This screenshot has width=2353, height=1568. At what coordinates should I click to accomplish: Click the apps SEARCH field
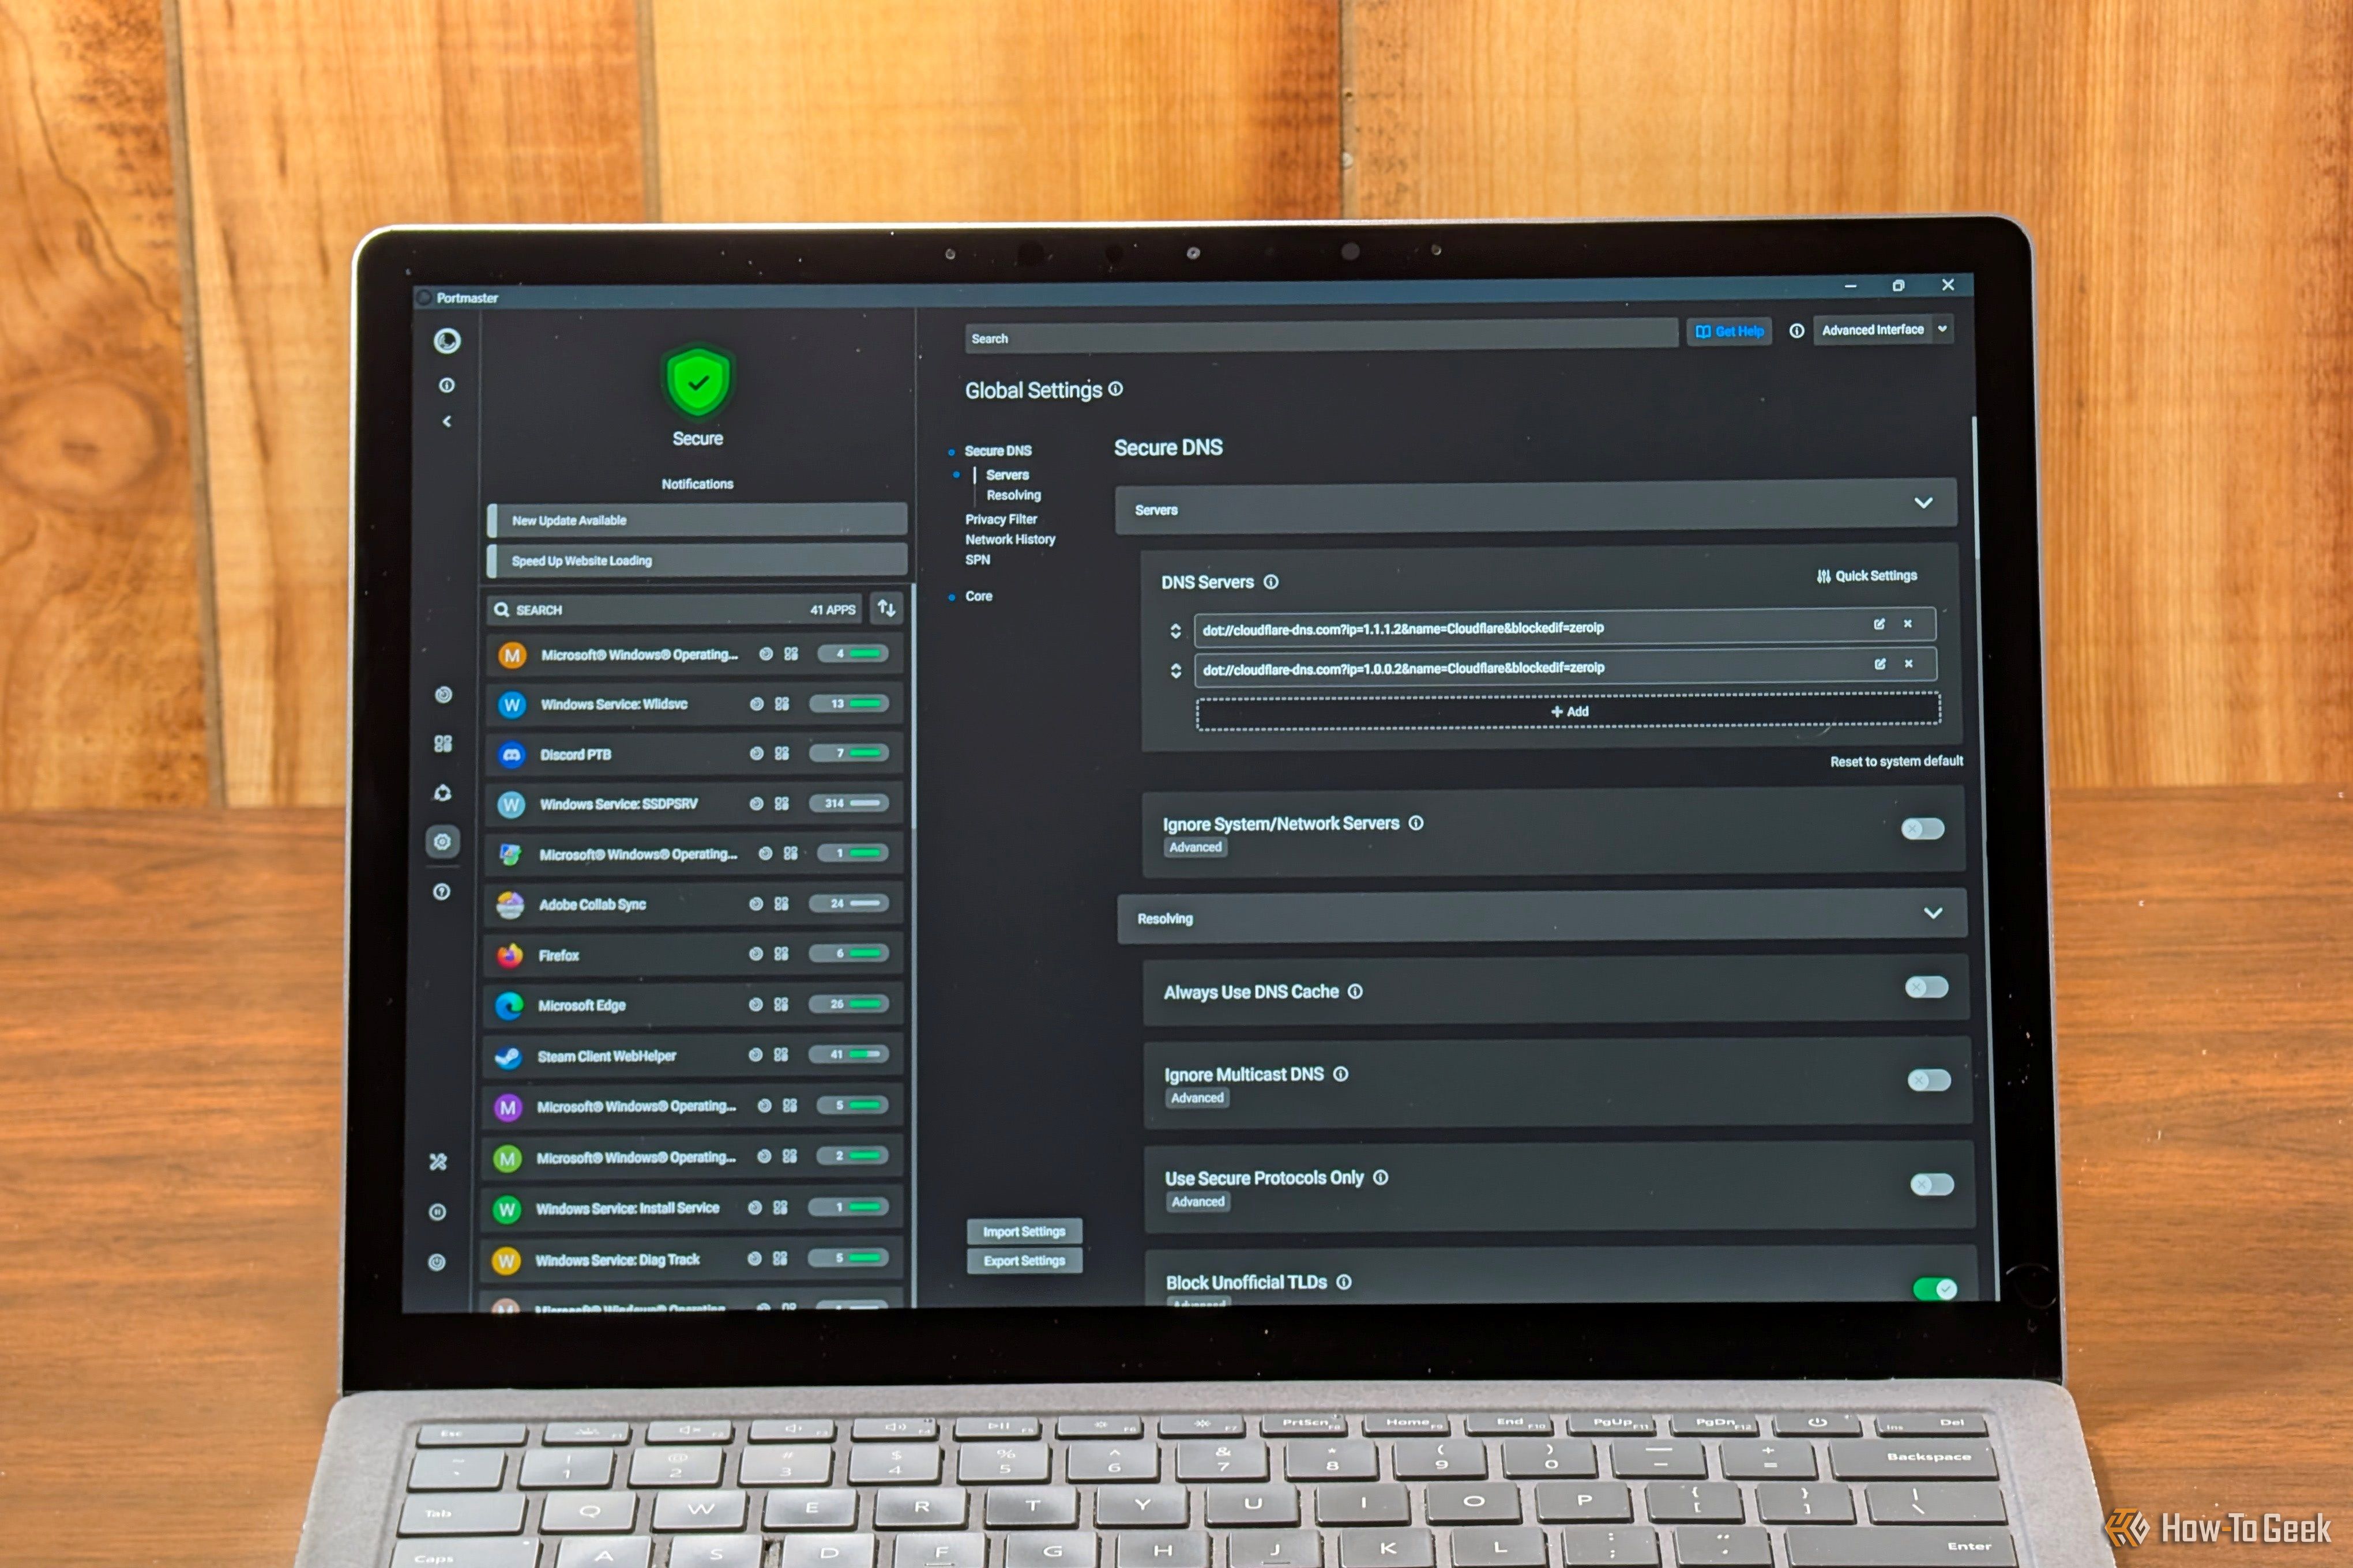[675, 609]
